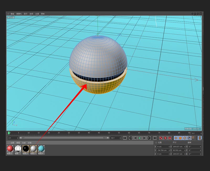Jump to the start of the animation
This screenshot has width=210, height=171.
point(125,138)
